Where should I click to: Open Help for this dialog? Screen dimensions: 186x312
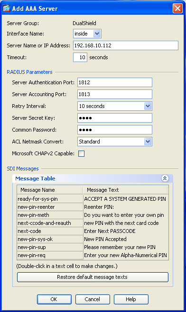coord(131,299)
